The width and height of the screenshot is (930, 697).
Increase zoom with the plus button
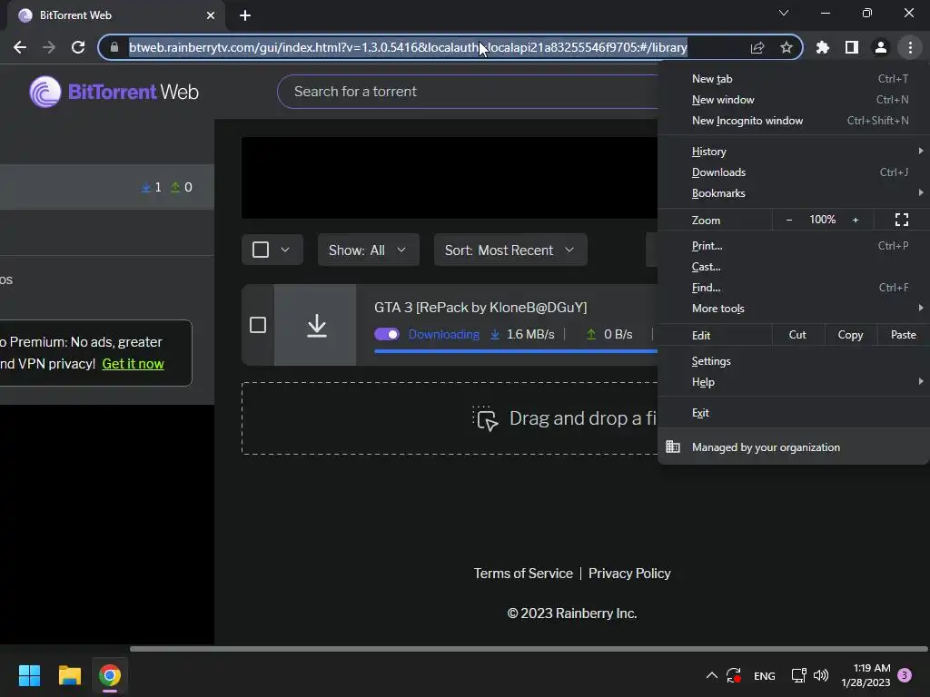coord(856,220)
